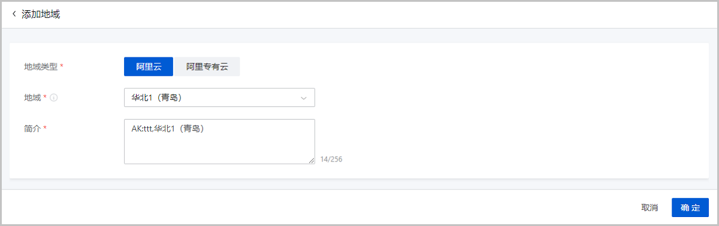The height and width of the screenshot is (226, 719).
Task: Click the 取消 button
Action: [649, 207]
